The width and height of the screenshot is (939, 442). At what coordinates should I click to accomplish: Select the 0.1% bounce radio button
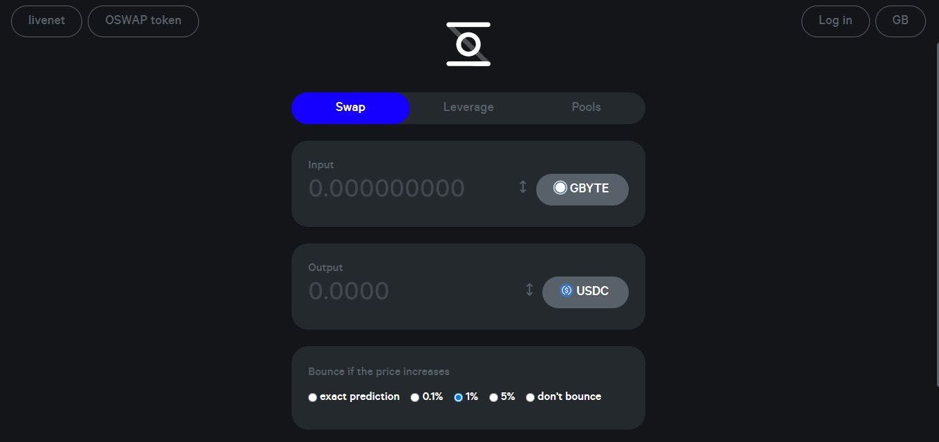click(415, 397)
